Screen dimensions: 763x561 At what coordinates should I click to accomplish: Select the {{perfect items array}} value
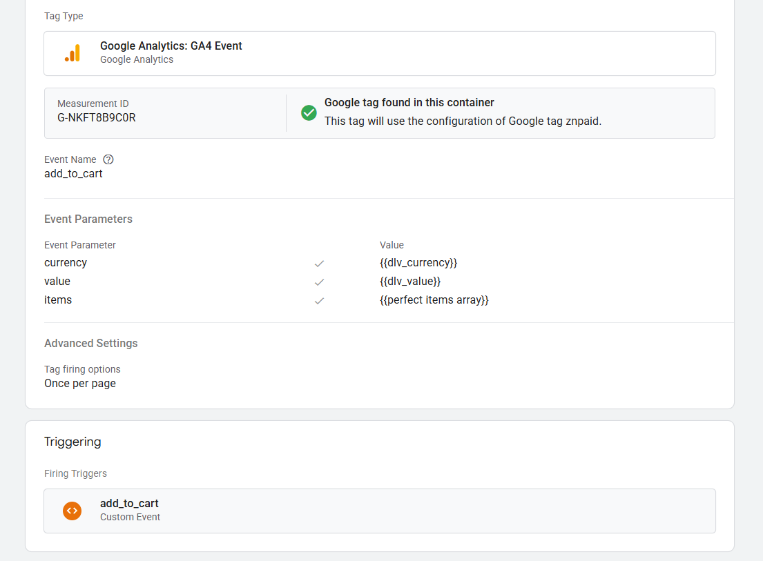[434, 300]
